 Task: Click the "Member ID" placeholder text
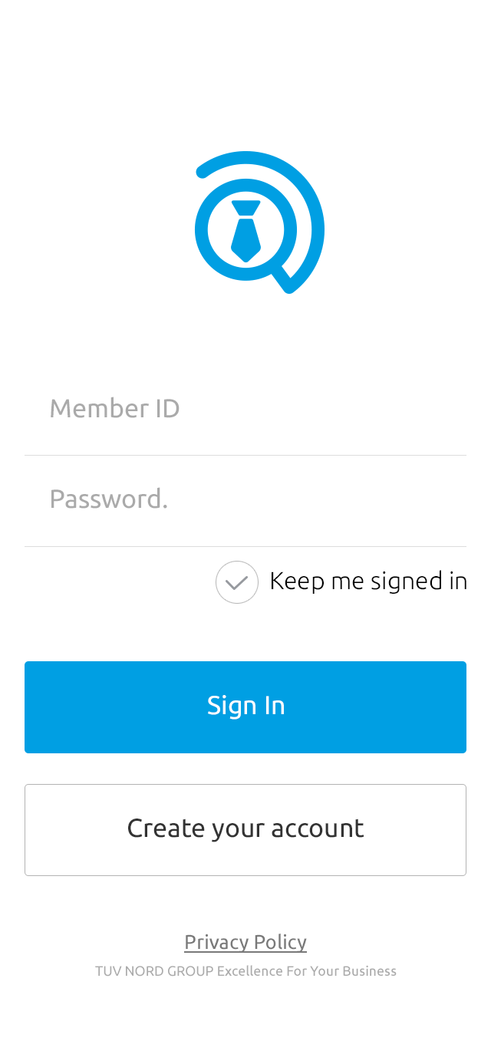pos(114,409)
